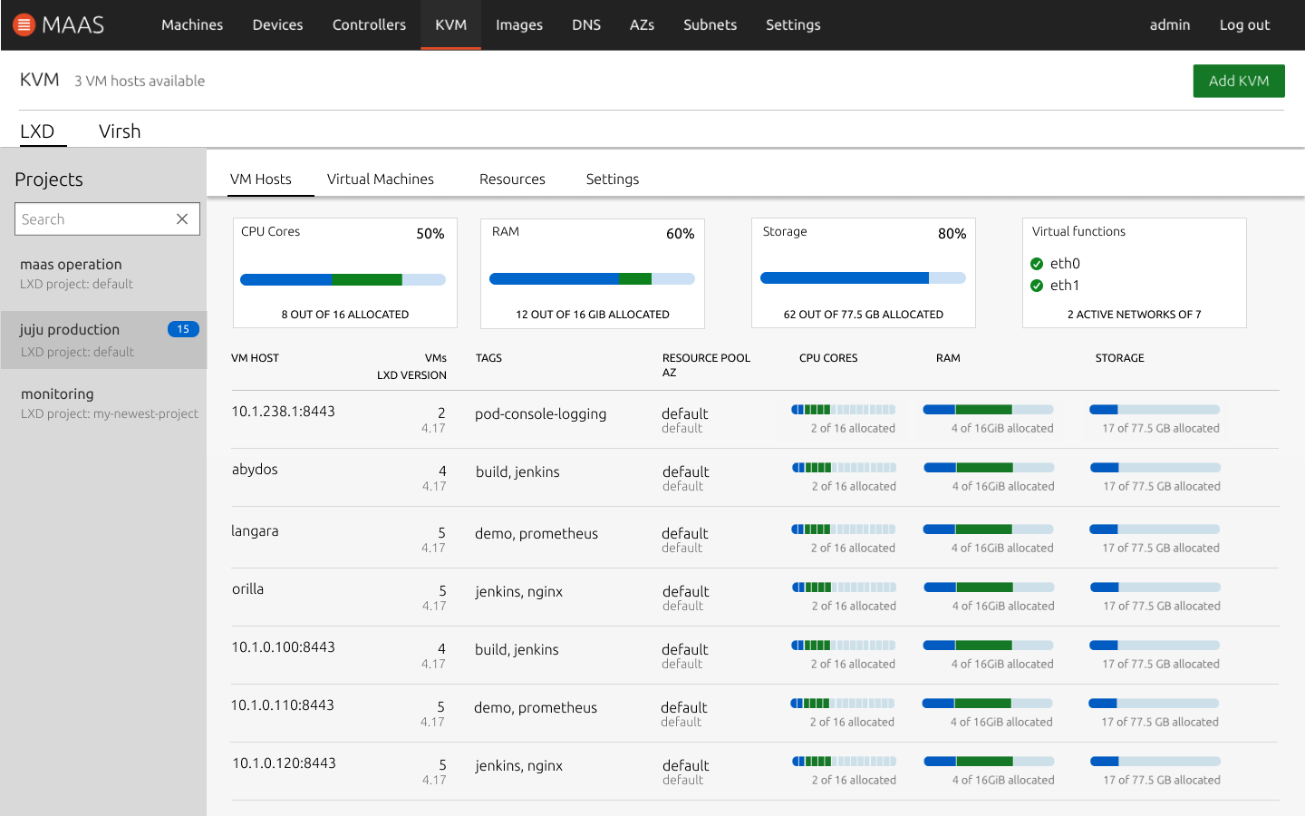The width and height of the screenshot is (1305, 816).
Task: Click the blue 15 badge on juju production
Action: (x=183, y=329)
